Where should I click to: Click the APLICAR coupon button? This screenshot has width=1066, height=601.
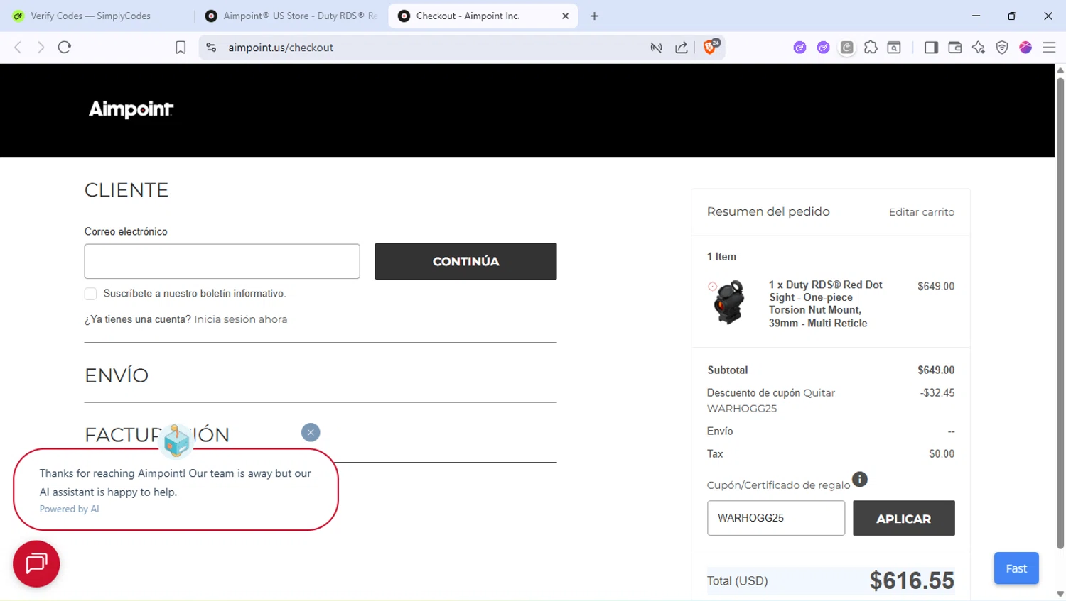[903, 519]
